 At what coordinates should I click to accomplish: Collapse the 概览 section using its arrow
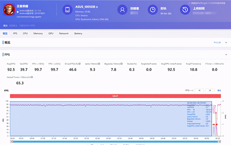[226, 43]
